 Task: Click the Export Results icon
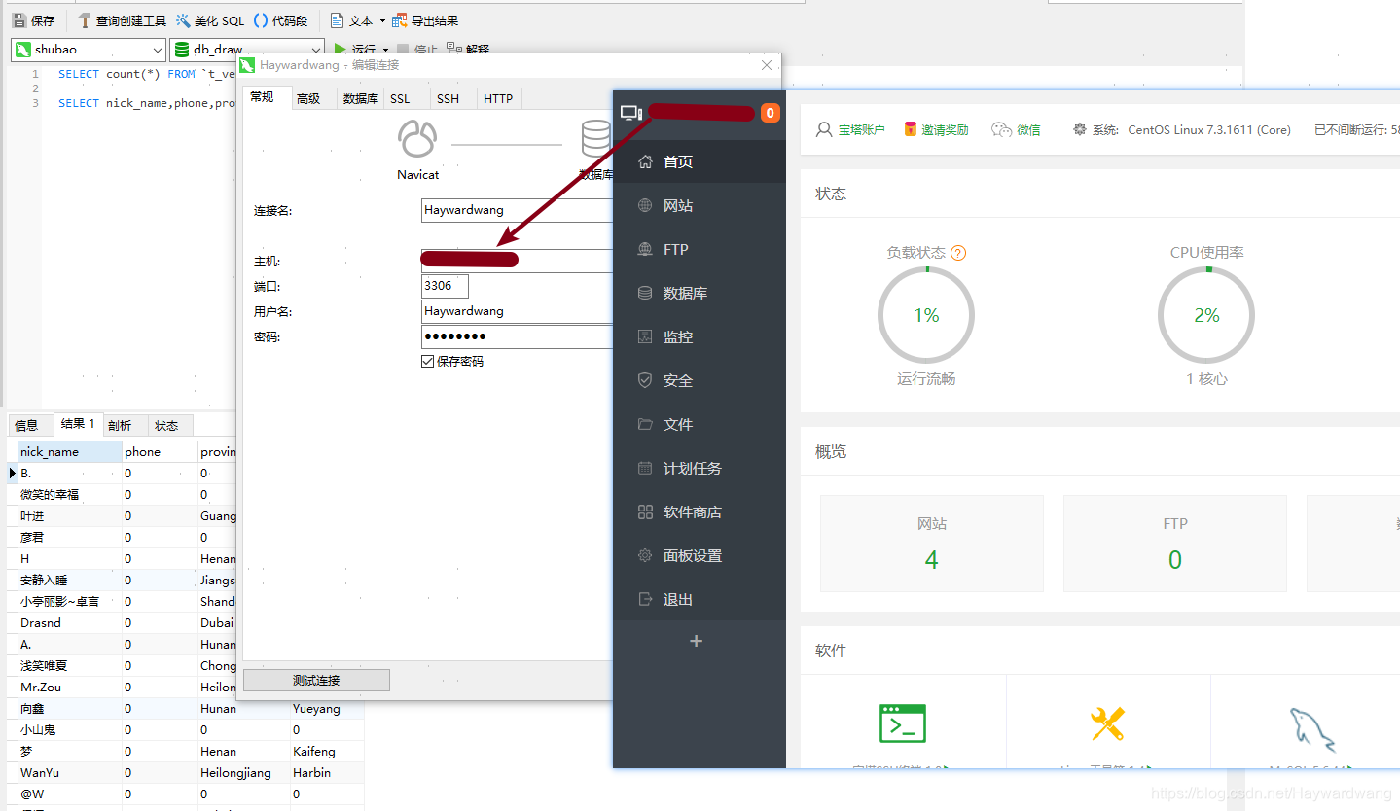400,20
